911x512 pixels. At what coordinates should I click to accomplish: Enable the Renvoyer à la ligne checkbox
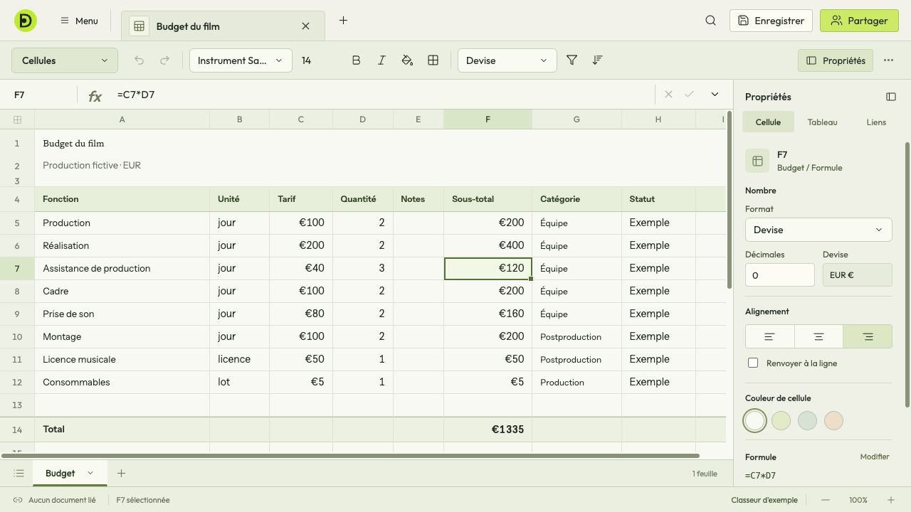click(753, 363)
